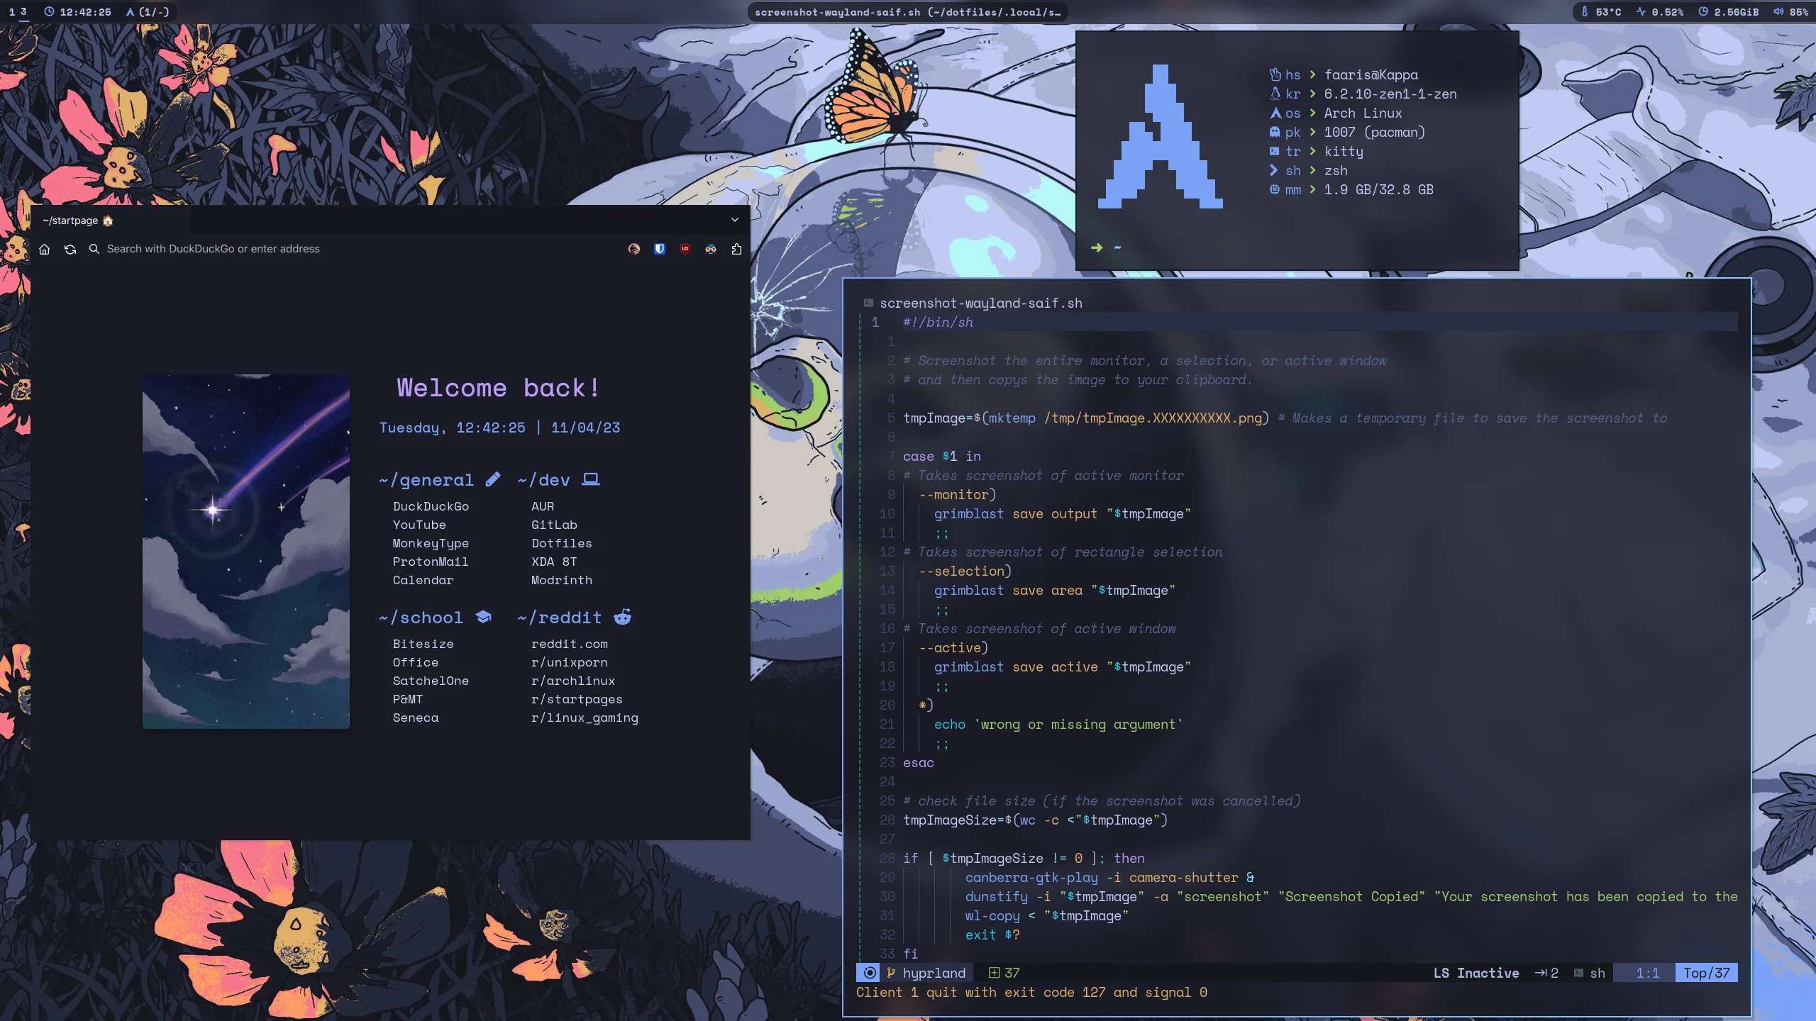Click the 'esac' line in the editor
This screenshot has height=1021, width=1816.
(919, 762)
